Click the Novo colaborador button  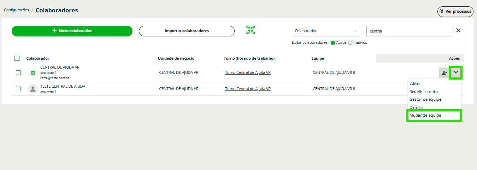72,31
